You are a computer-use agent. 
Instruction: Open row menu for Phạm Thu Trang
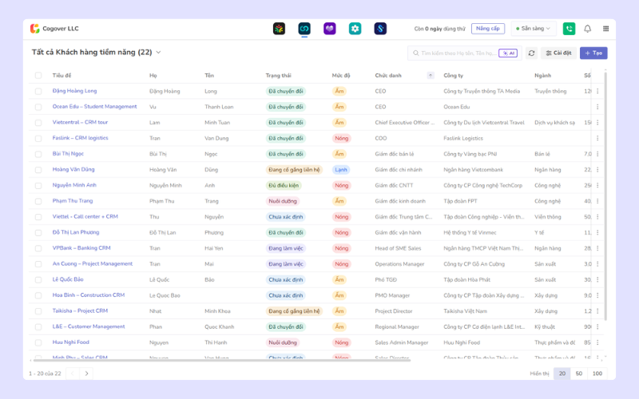tap(597, 201)
